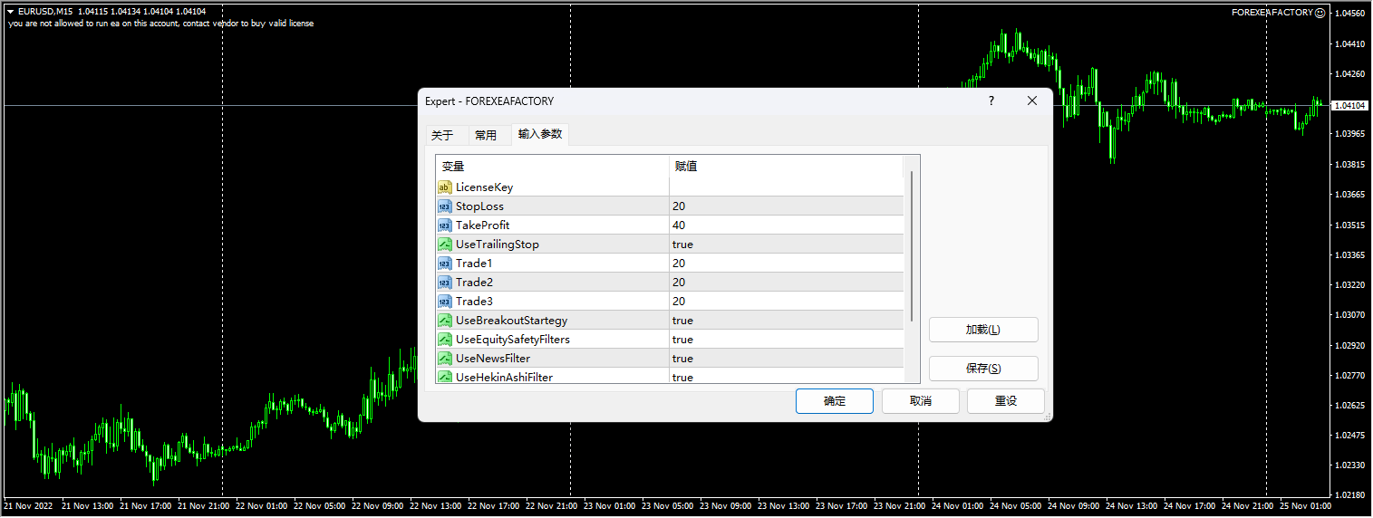This screenshot has width=1373, height=518.
Task: Click the current price label 1.04104
Action: [x=1350, y=106]
